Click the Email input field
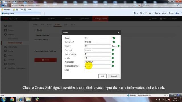This screenshot has width=182, height=102. pyautogui.click(x=98, y=70)
